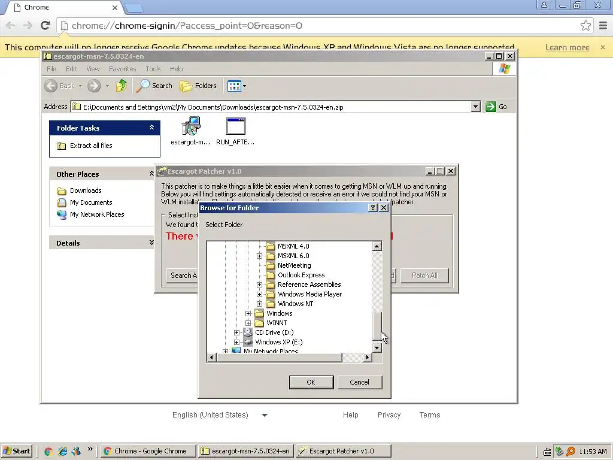Click the vertical scrollbar thumb in folder tree
613x460 pixels.
377,326
